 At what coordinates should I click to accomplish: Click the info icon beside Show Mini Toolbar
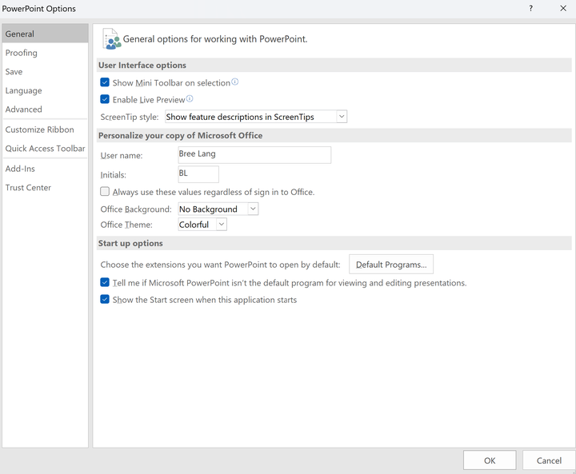pos(234,82)
